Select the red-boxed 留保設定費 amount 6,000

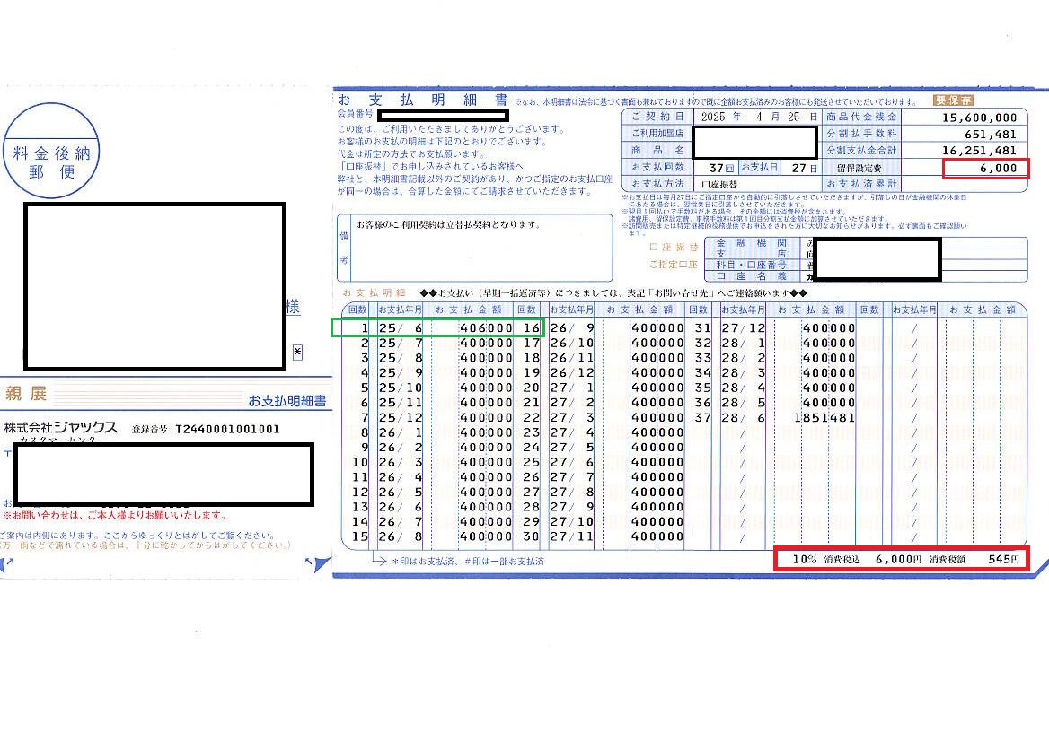[x=985, y=168]
